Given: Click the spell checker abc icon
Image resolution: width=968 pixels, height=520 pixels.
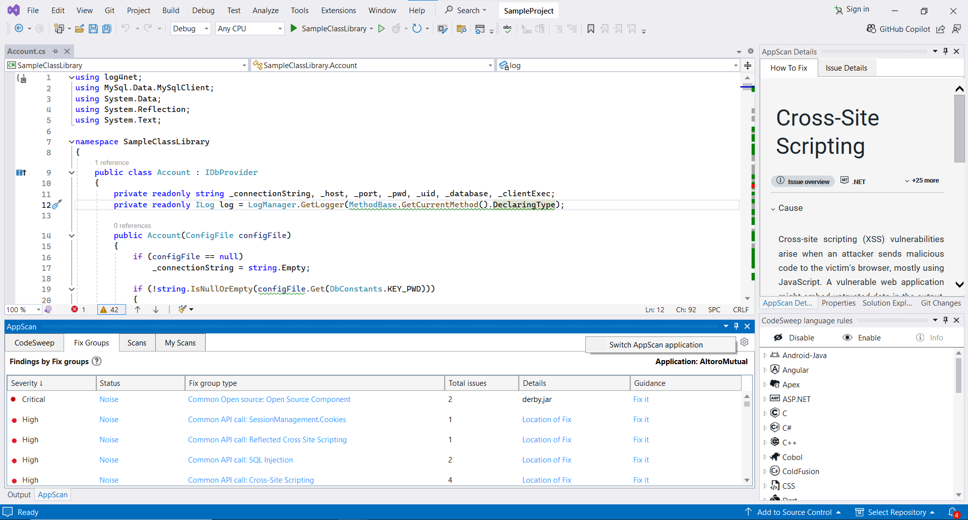Looking at the screenshot, I should (x=507, y=29).
